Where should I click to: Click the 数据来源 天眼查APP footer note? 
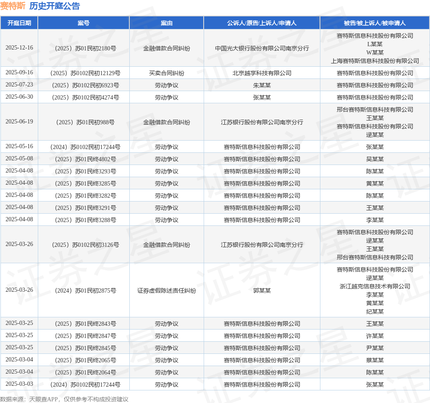pos(64,399)
